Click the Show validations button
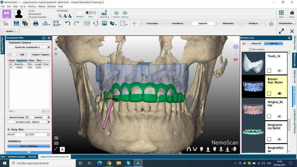The width and height of the screenshot is (297, 167). [x=29, y=146]
